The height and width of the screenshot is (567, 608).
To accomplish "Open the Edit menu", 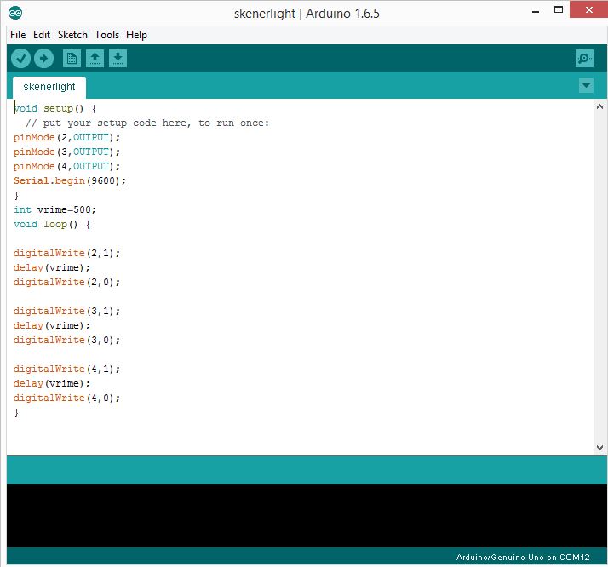I will (x=42, y=35).
